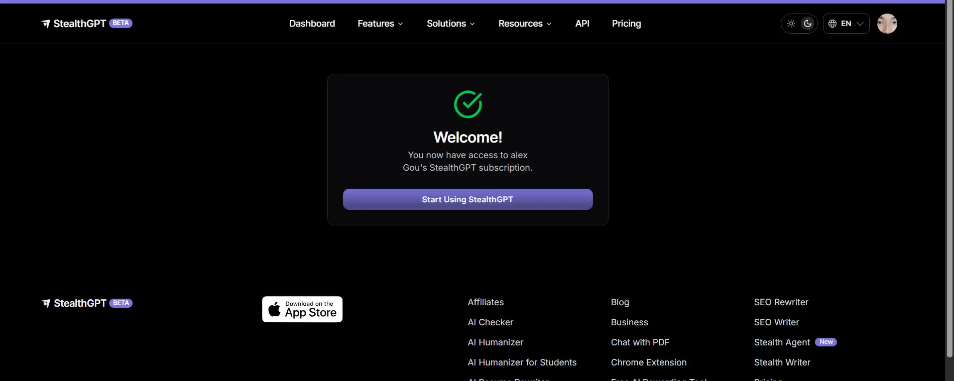Expand the Resources menu
The image size is (954, 381).
pos(525,24)
